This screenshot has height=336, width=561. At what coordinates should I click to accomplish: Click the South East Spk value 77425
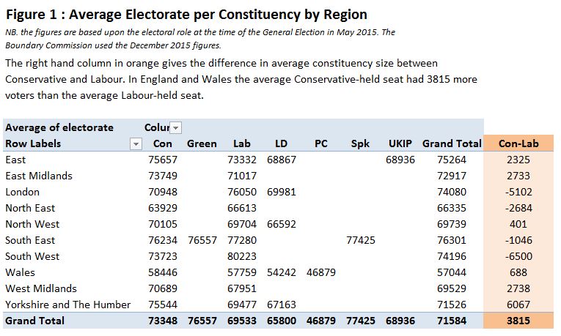click(x=361, y=240)
